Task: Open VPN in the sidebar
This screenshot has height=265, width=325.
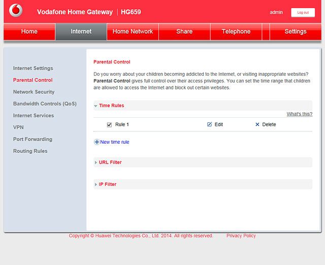Action: click(18, 127)
